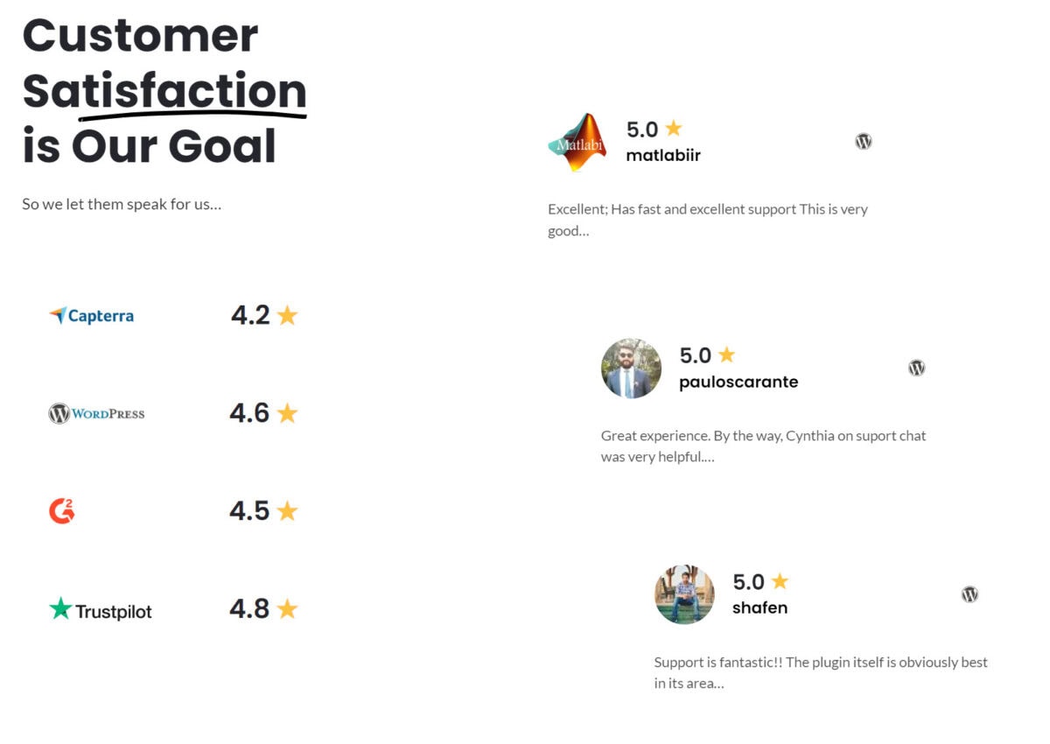Click the star beside Trustpilot 4.8 rating
This screenshot has height=744, width=1050.
[287, 609]
